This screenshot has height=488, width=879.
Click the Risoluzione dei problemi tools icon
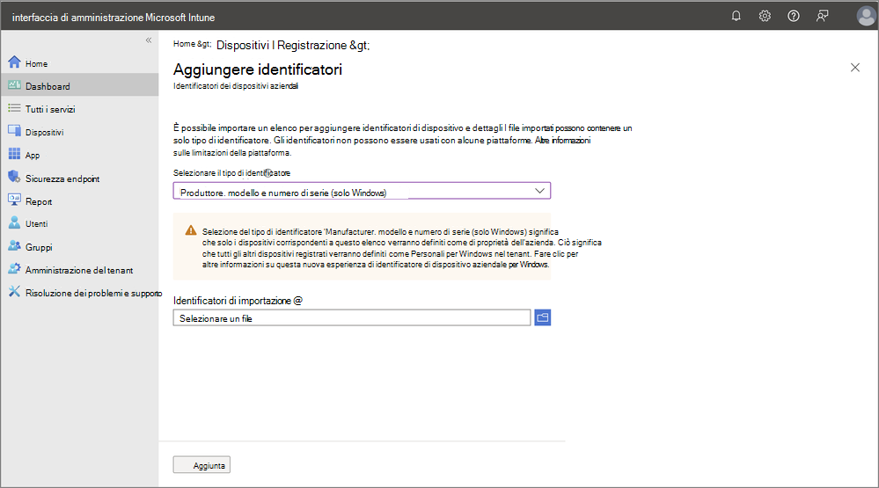15,292
